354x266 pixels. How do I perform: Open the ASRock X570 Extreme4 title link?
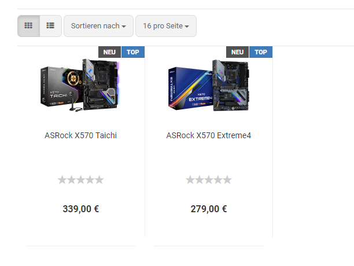(209, 135)
